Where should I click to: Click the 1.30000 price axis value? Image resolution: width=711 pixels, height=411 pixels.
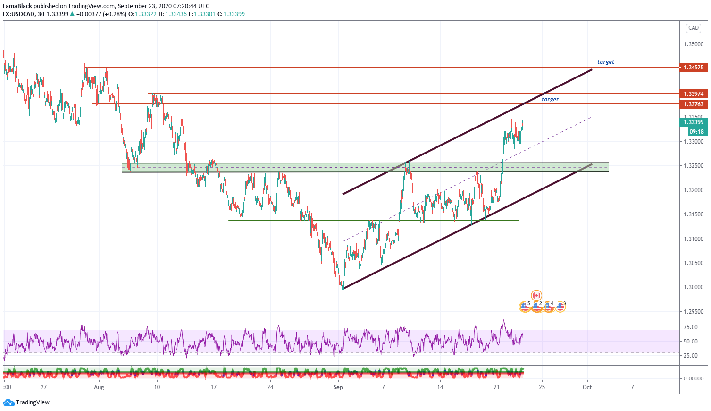(x=693, y=287)
